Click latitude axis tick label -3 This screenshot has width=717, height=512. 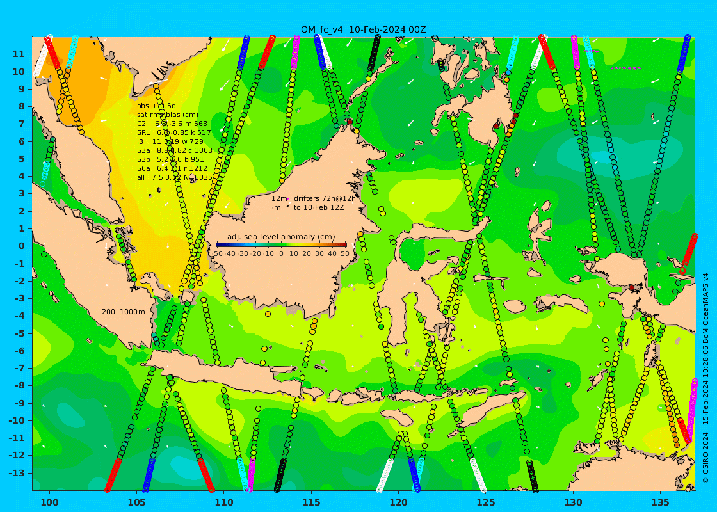pyautogui.click(x=19, y=298)
